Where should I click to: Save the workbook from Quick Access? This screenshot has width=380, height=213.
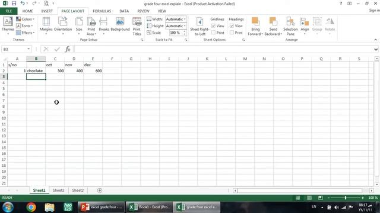click(x=14, y=4)
